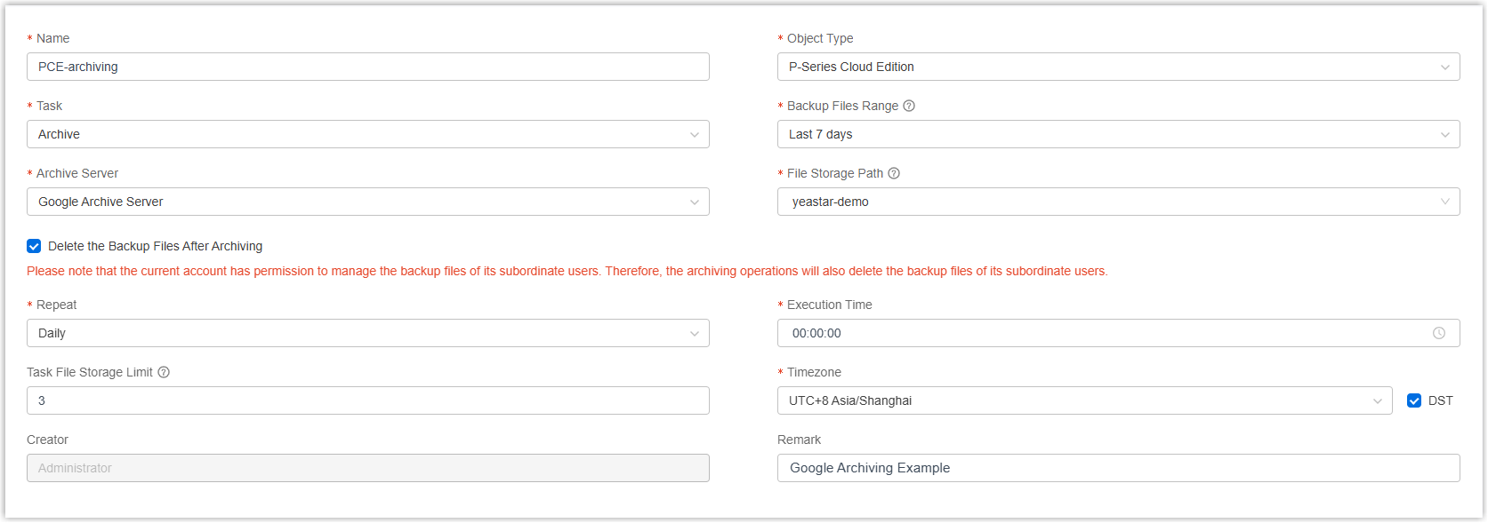Click the Remark text field

[1118, 468]
